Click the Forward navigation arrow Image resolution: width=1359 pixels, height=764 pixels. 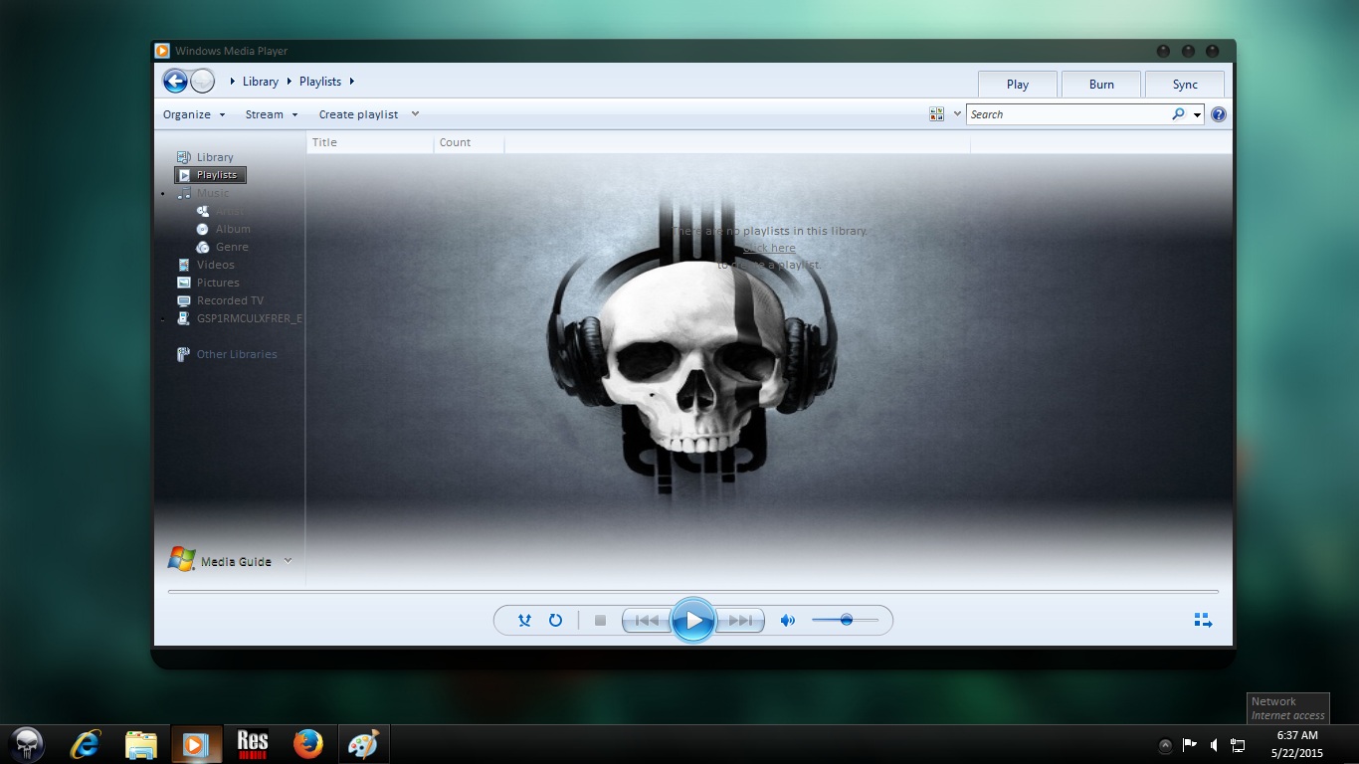point(202,82)
